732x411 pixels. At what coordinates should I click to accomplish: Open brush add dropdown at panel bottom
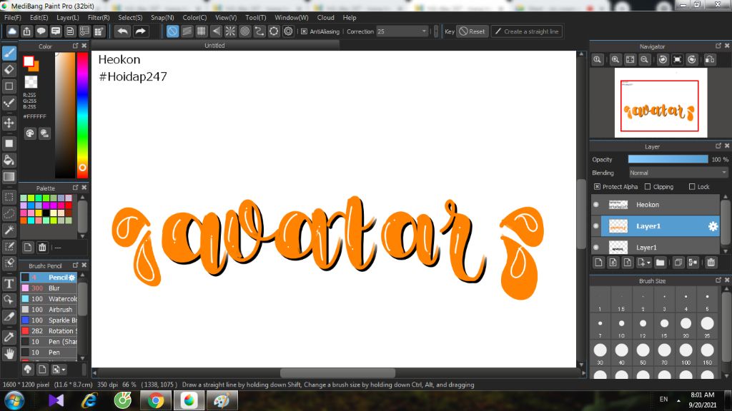click(x=59, y=370)
